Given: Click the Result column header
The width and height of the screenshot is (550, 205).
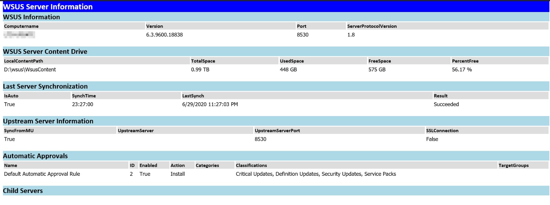Looking at the screenshot, I should pos(440,96).
